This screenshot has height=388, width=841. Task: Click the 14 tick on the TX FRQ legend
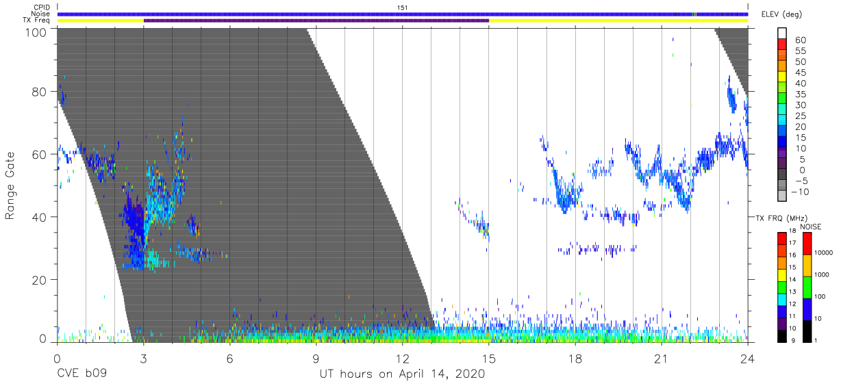(792, 280)
